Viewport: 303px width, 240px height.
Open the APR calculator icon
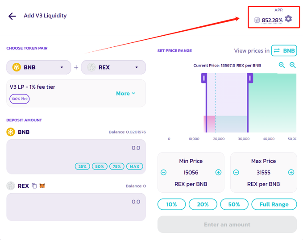pos(257,20)
